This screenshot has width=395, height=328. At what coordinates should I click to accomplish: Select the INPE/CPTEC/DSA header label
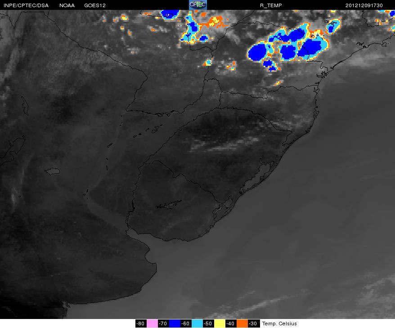26,5
